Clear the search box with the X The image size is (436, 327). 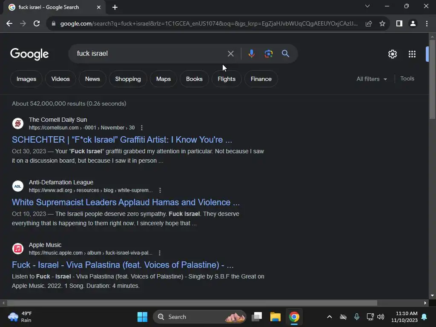pos(230,54)
